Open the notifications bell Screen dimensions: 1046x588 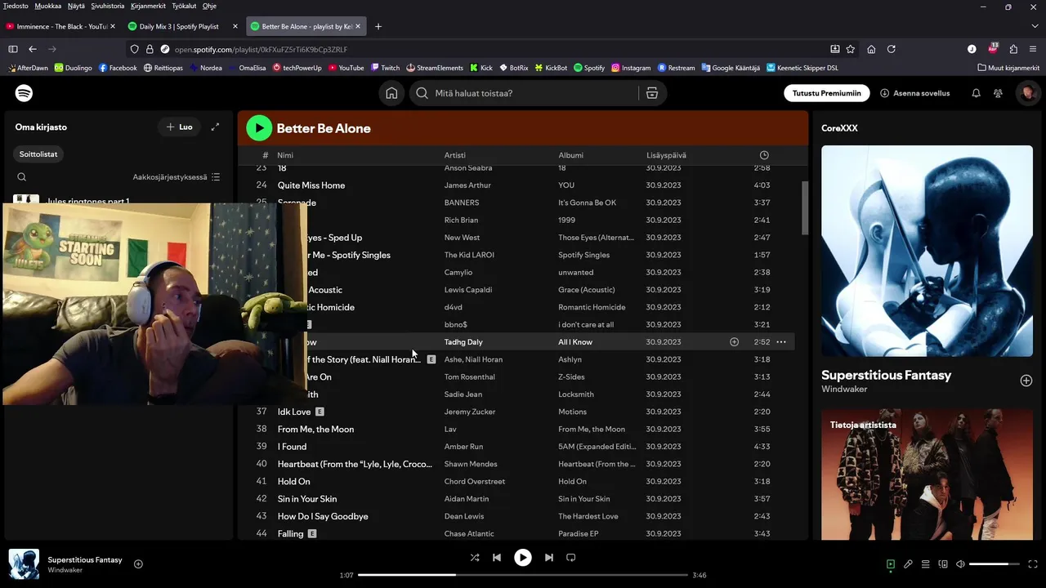tap(976, 93)
